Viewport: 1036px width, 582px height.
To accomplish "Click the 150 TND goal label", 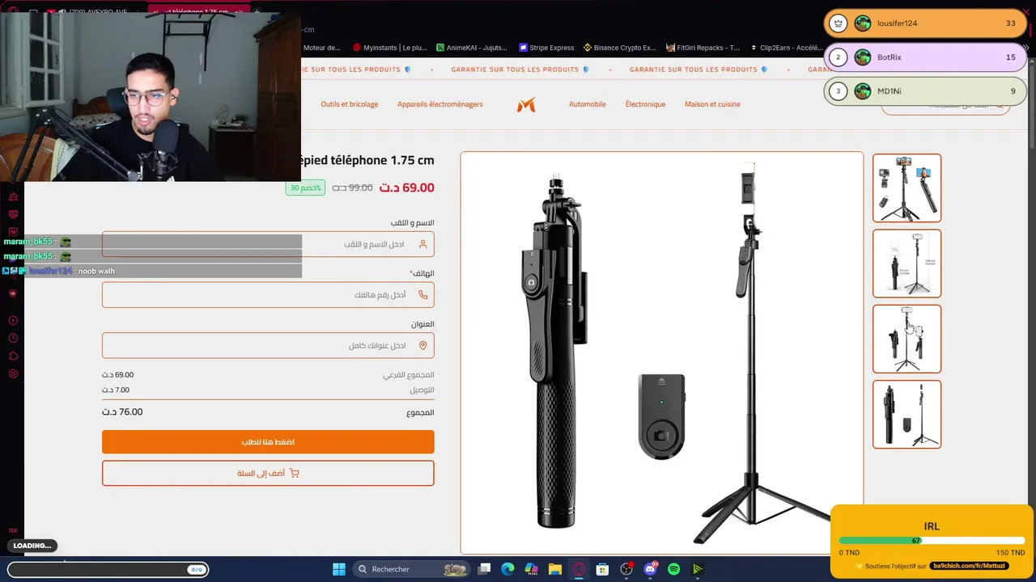I will 1010,553.
